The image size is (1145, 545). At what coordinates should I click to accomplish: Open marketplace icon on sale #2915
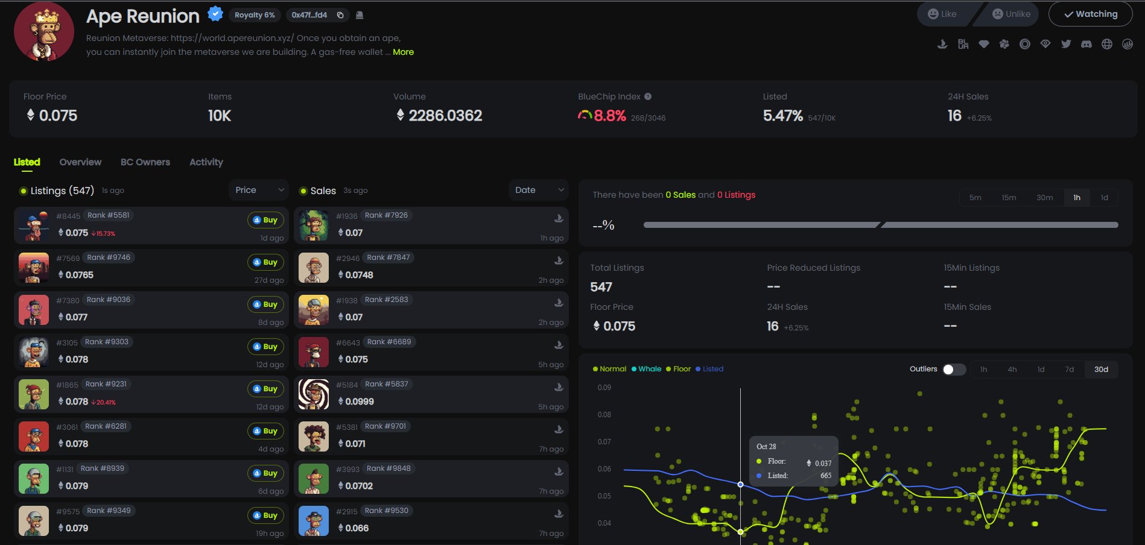click(559, 514)
